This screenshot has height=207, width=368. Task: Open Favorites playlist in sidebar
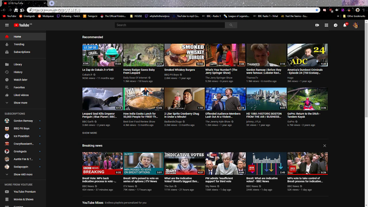[23, 87]
